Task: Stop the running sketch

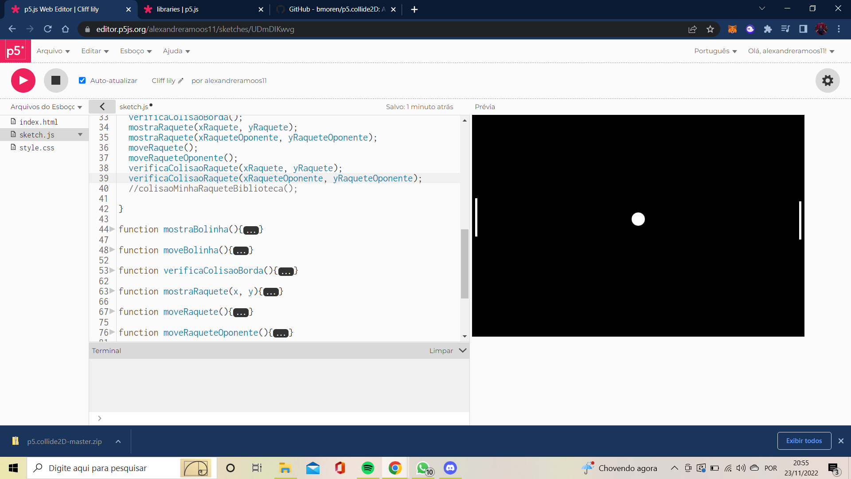Action: click(56, 80)
